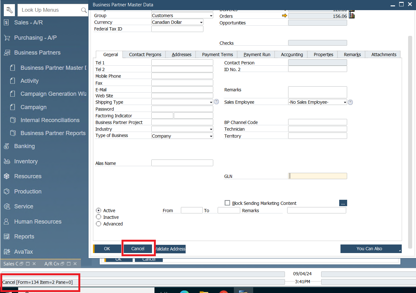Screen dimensions: 416x293
Task: Maximize the Sales C minimized window
Action: click(x=28, y=264)
